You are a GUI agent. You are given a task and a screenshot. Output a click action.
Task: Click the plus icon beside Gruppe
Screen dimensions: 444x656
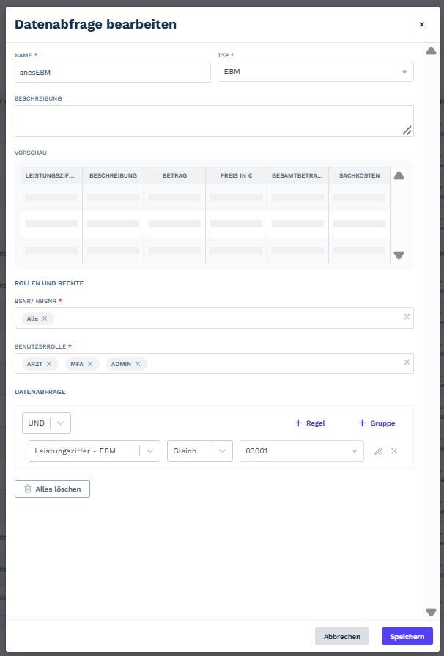[x=362, y=423]
